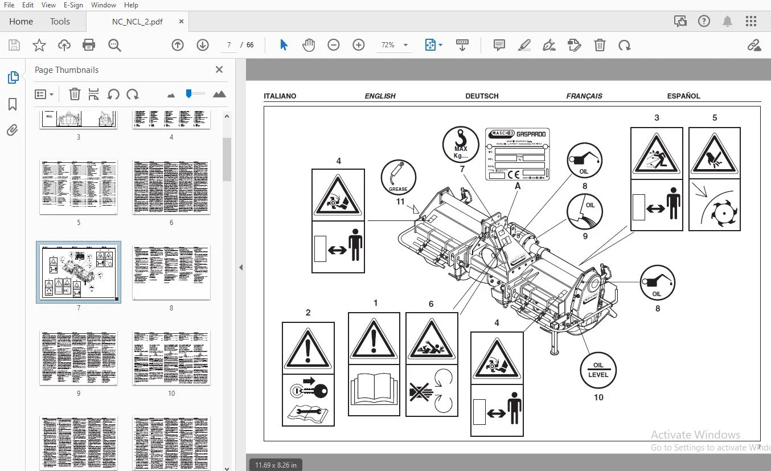Go to the previous page
771x471 pixels.
[x=178, y=45]
